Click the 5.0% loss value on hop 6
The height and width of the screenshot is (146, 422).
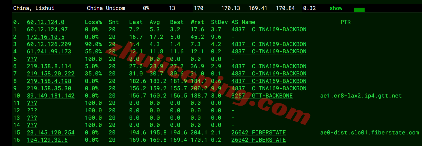(x=92, y=66)
